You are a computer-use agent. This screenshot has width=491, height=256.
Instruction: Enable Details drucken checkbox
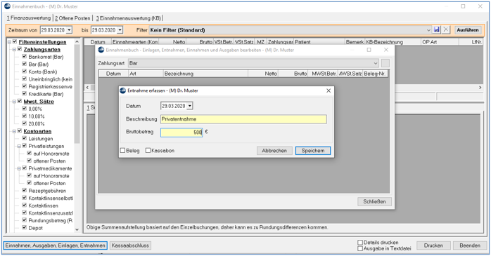coord(360,242)
